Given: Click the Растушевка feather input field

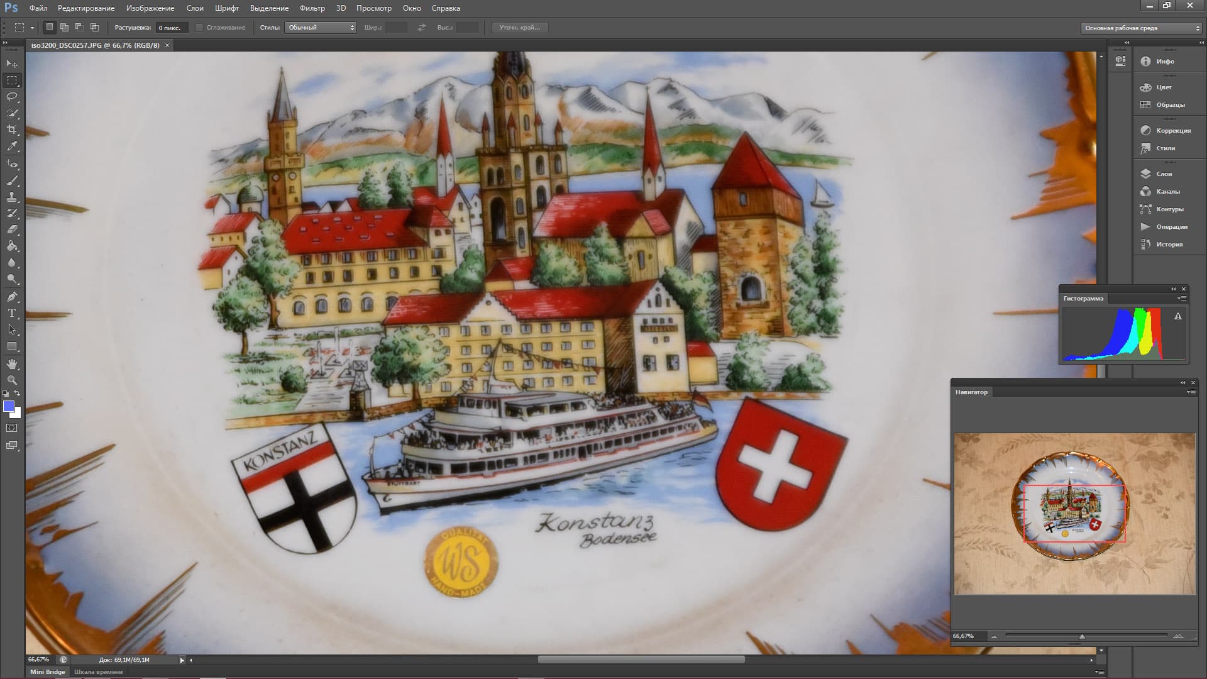Looking at the screenshot, I should [171, 28].
